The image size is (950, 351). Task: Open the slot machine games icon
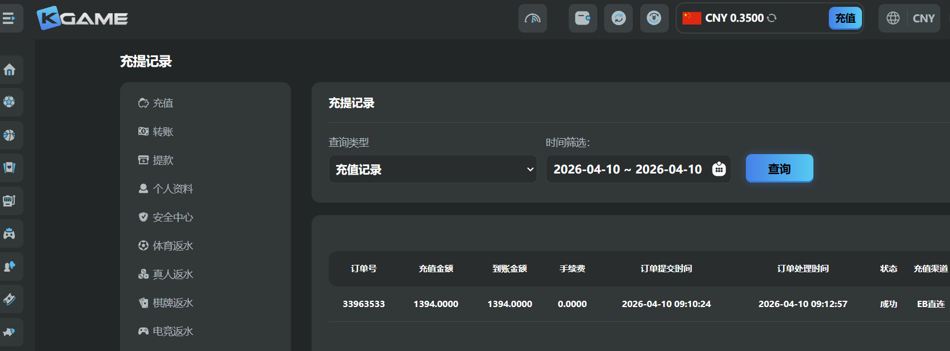[10, 201]
